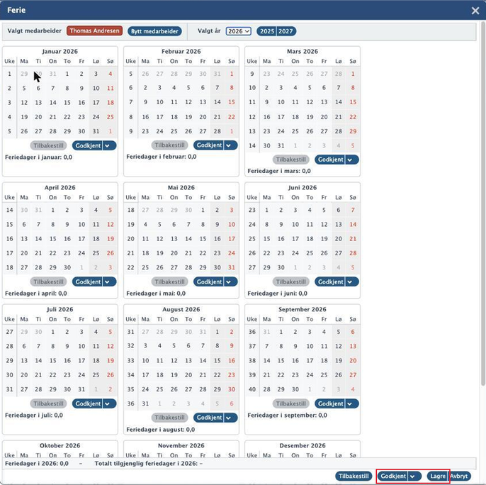Save vacation with Lagre button

point(438,476)
